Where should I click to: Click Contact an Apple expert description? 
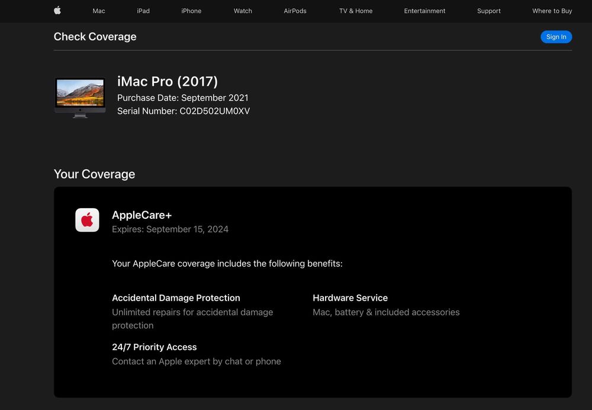coord(197,361)
